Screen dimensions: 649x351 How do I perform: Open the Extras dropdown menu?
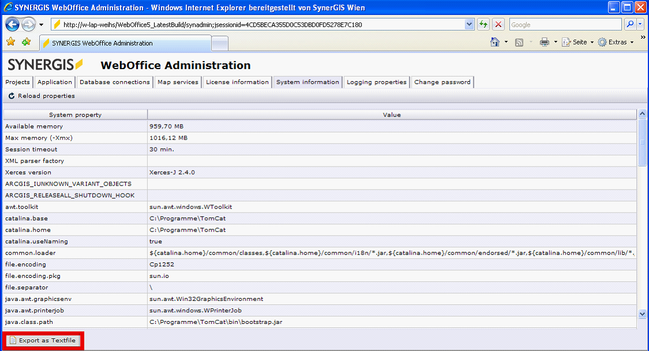614,42
